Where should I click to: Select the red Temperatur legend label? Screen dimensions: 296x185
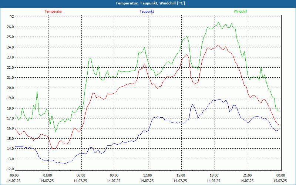tap(53, 11)
